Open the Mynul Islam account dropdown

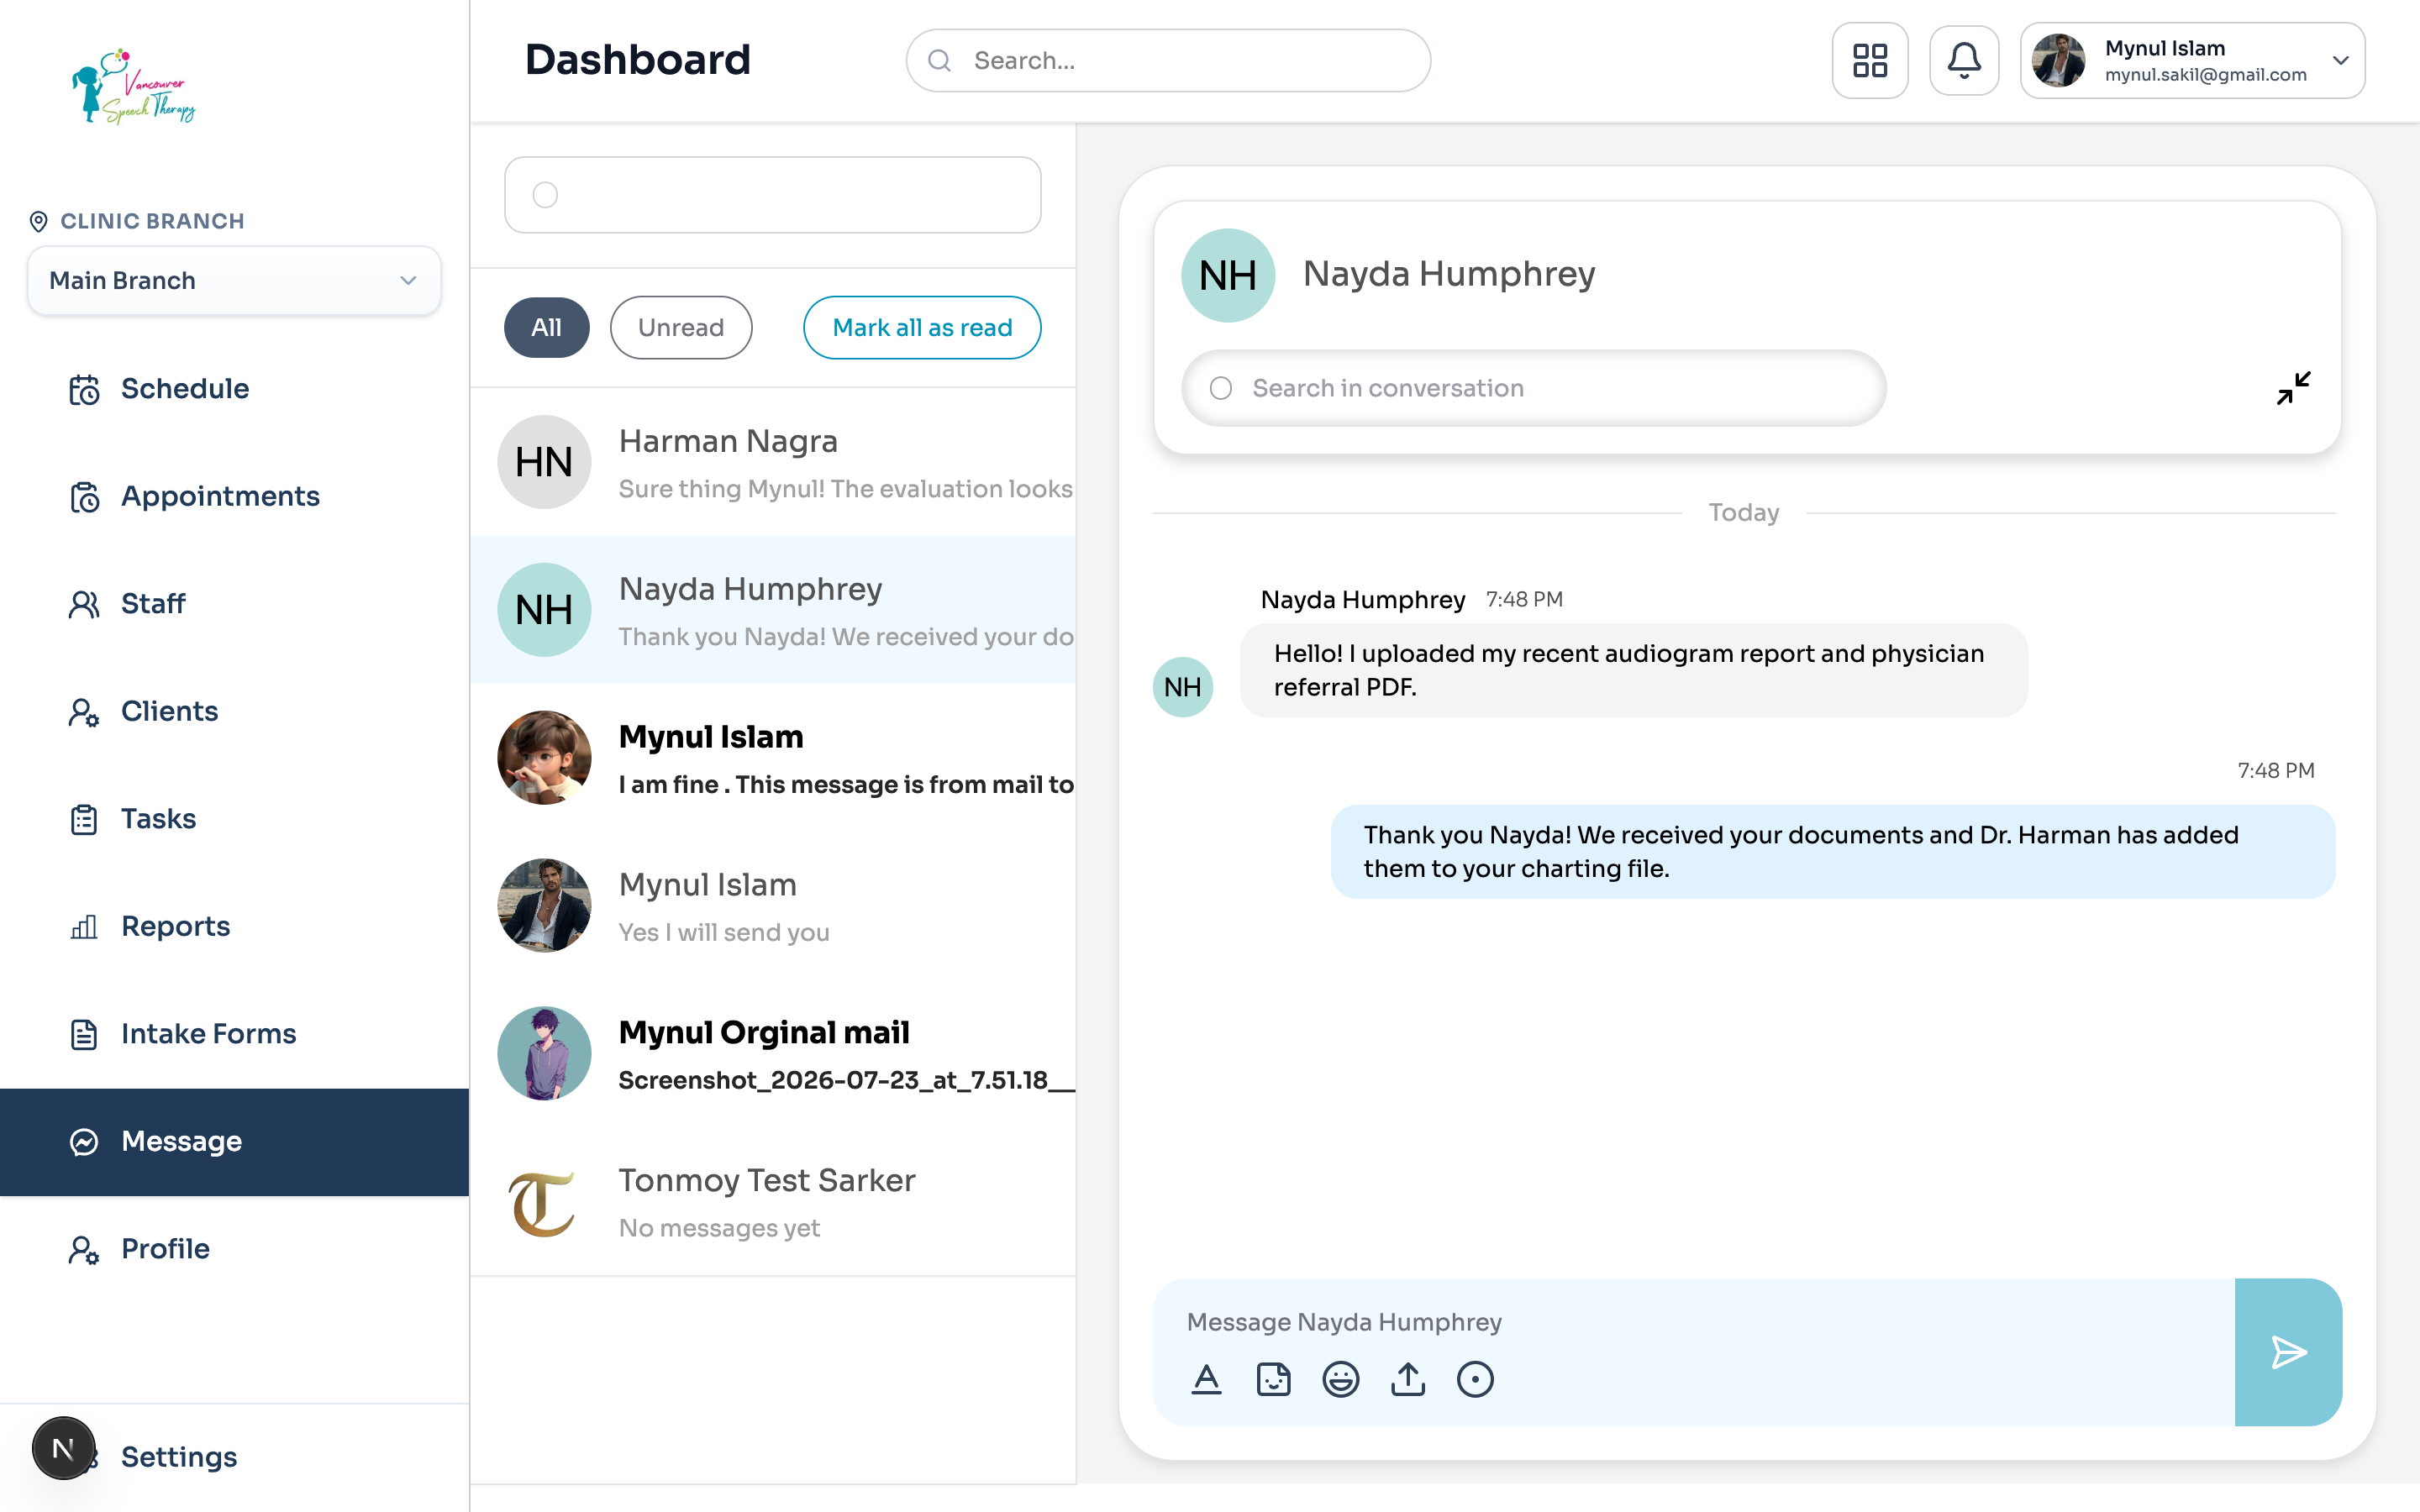tap(2192, 60)
